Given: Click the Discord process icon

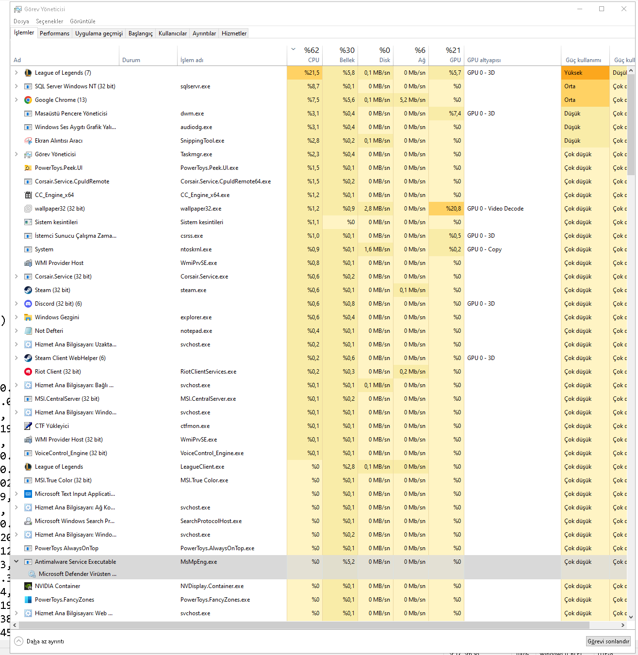Looking at the screenshot, I should point(28,304).
